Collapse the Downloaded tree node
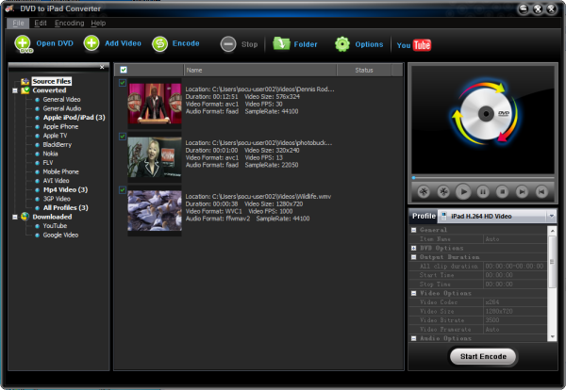Screen dimensions: 566x390 tap(15, 217)
